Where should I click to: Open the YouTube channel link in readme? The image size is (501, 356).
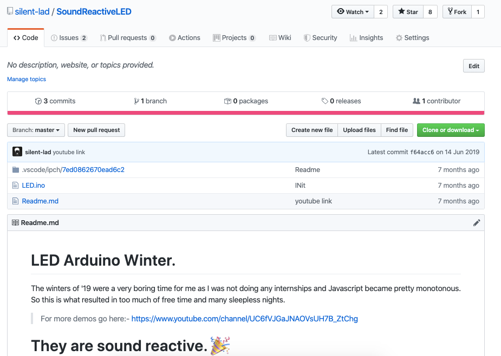point(245,319)
